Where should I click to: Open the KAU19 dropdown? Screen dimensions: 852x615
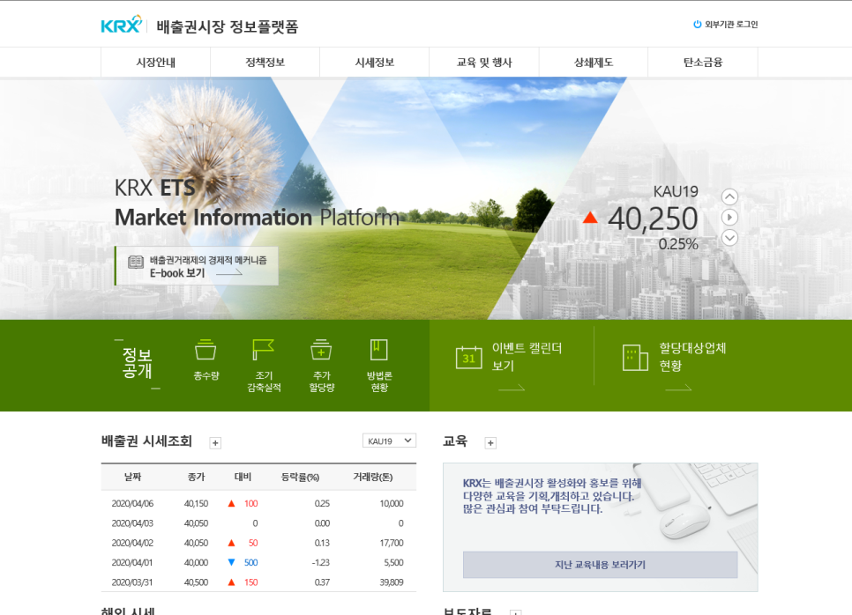coord(389,441)
